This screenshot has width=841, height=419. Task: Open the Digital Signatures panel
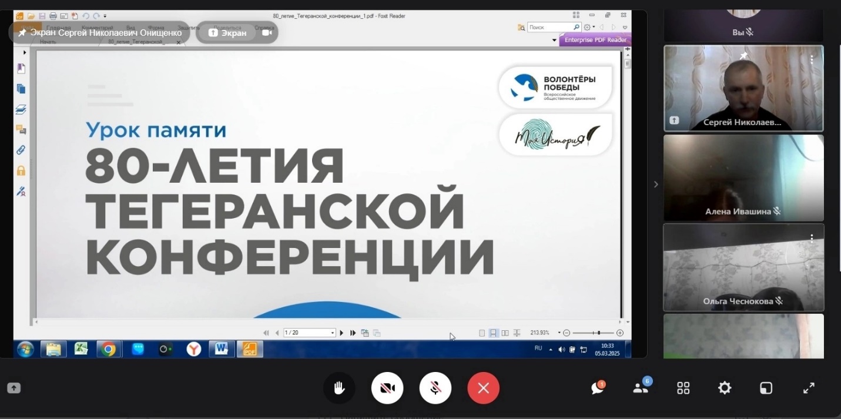[x=21, y=190]
